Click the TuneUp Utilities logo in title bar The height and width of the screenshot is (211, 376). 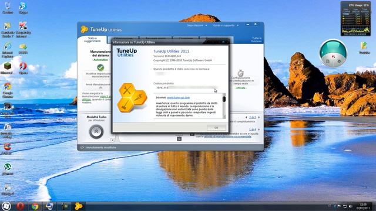101,29
